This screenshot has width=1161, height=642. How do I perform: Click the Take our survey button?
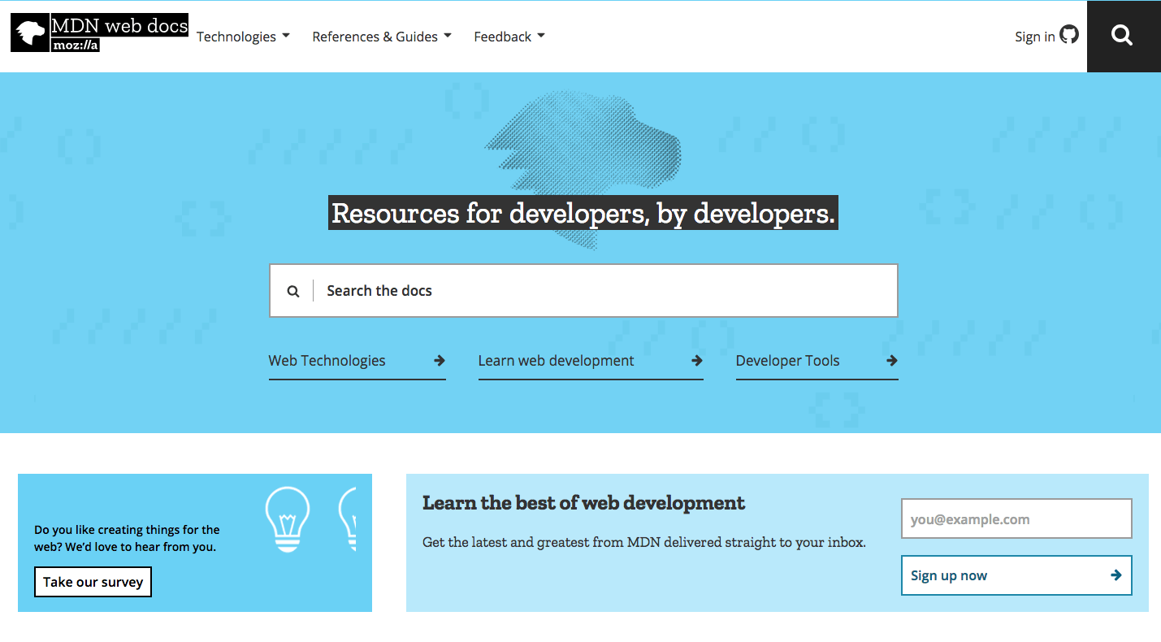93,582
